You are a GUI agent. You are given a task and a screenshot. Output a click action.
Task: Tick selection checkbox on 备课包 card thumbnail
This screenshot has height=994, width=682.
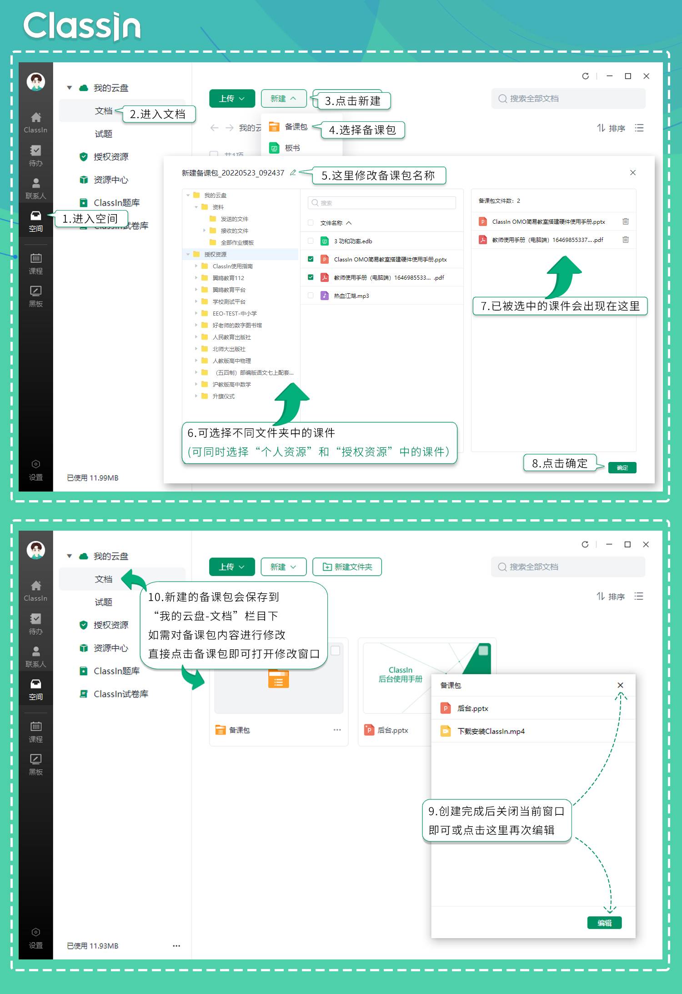pos(336,651)
